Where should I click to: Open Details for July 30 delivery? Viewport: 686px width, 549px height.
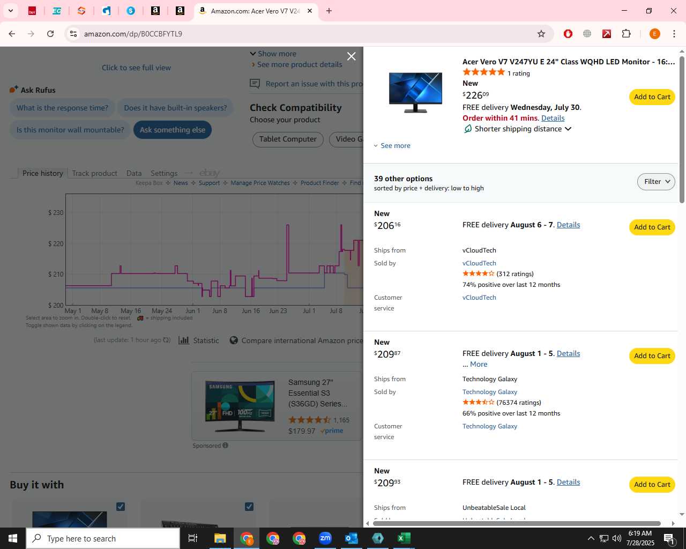553,118
